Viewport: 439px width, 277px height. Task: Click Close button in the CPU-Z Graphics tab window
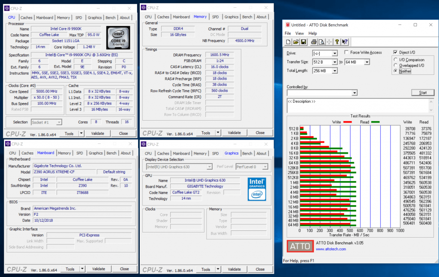[x=260, y=269]
